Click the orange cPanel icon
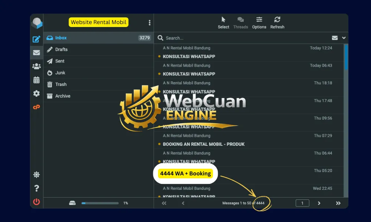 36,107
